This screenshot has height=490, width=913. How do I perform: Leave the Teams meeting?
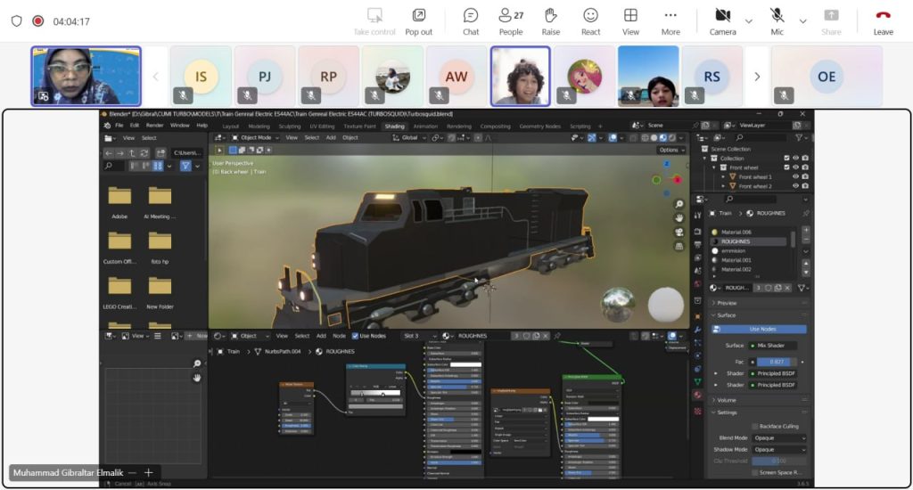(883, 20)
